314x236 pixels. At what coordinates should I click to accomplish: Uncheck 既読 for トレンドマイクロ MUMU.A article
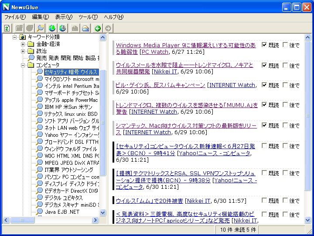[264, 104]
